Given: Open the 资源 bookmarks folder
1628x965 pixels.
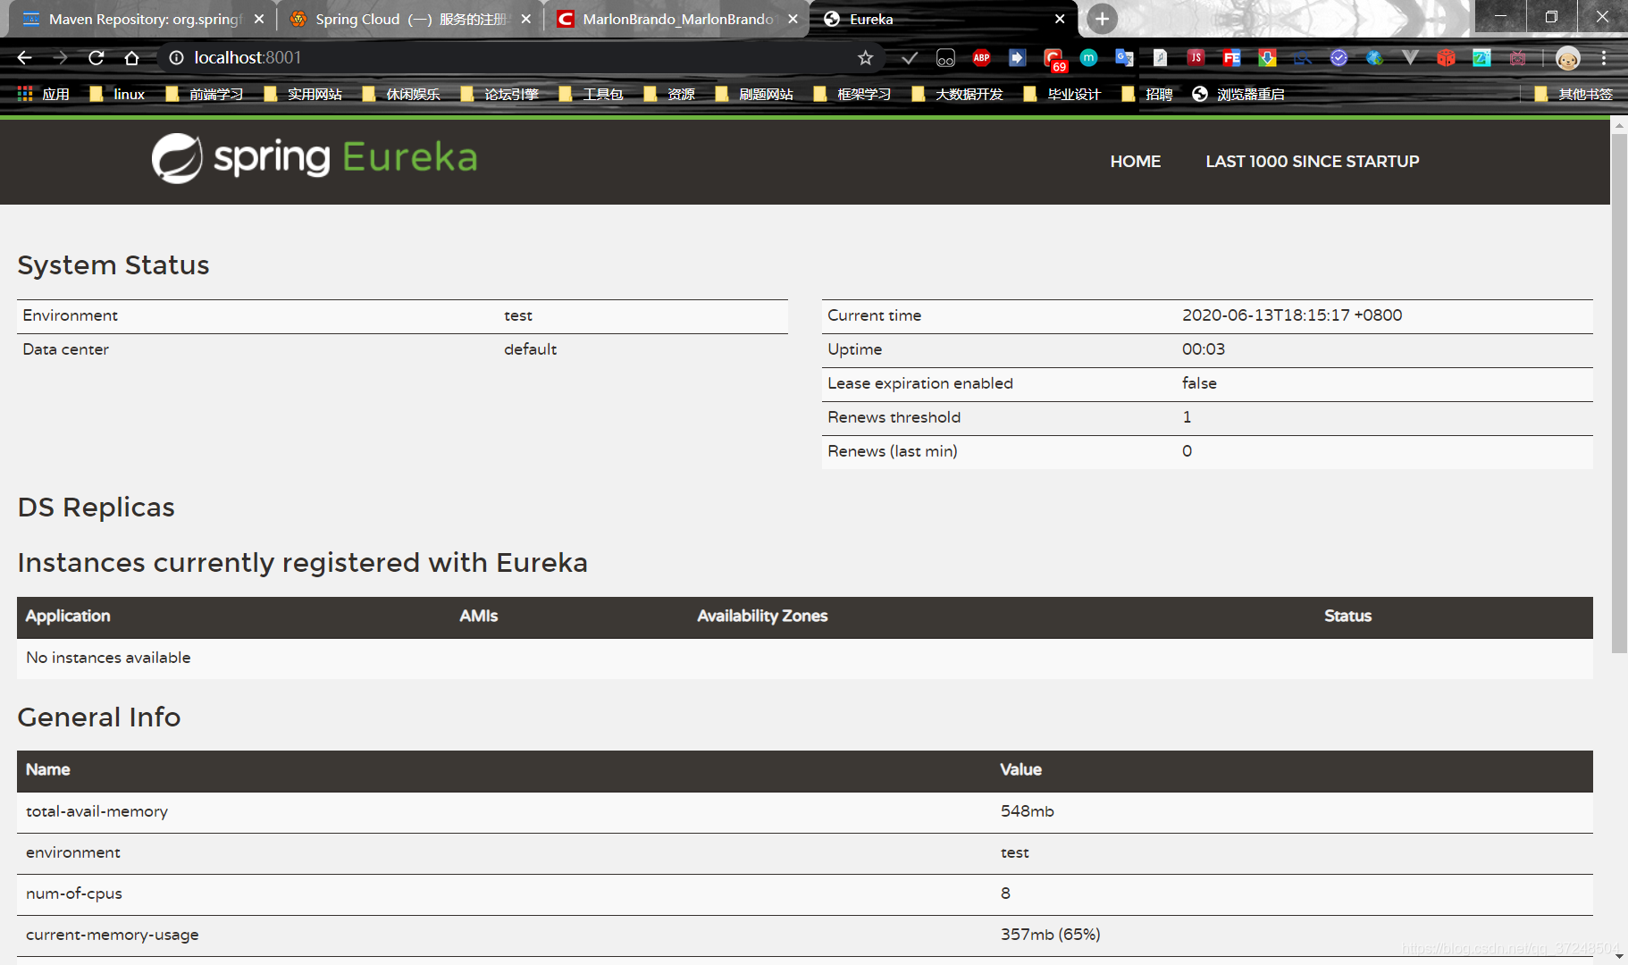Looking at the screenshot, I should 669,94.
